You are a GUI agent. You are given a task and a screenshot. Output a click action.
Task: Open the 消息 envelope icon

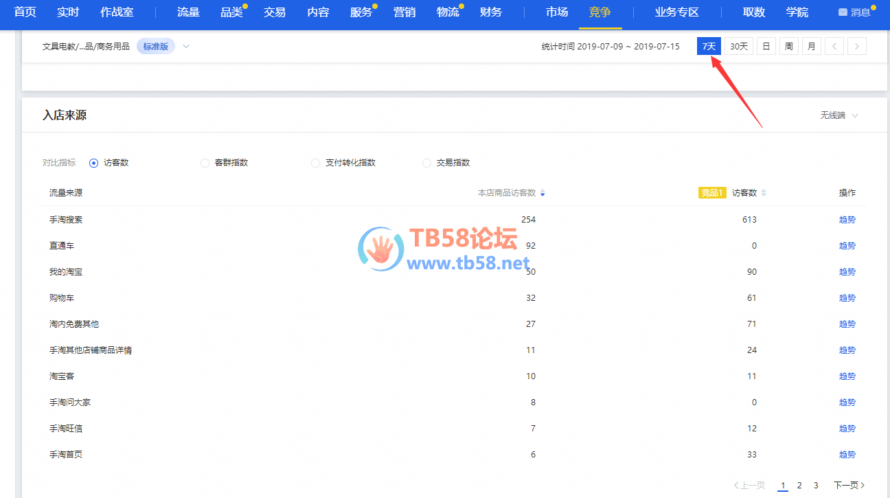pyautogui.click(x=843, y=12)
